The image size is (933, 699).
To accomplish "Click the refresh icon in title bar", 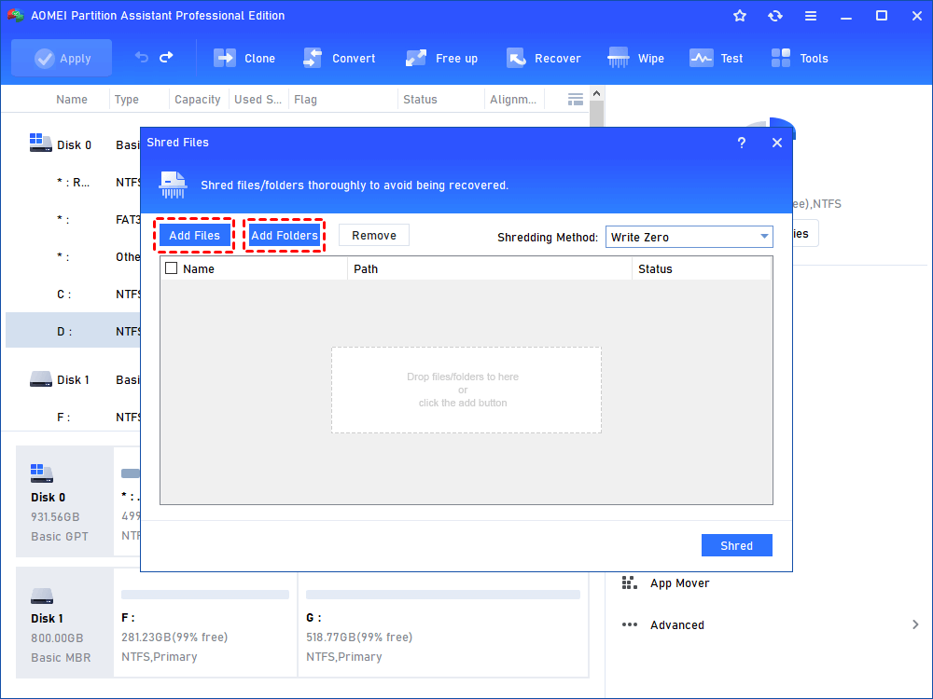I will pyautogui.click(x=775, y=16).
